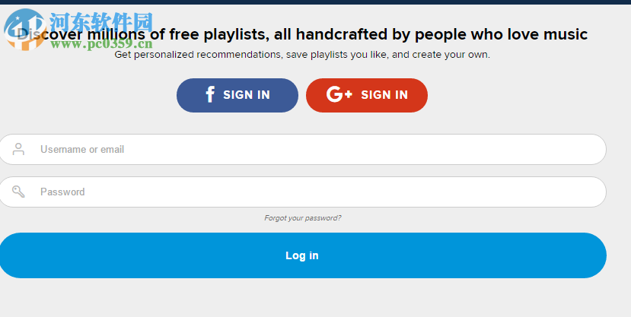Click the "Password" placeholder text
The width and height of the screenshot is (631, 317).
click(62, 192)
